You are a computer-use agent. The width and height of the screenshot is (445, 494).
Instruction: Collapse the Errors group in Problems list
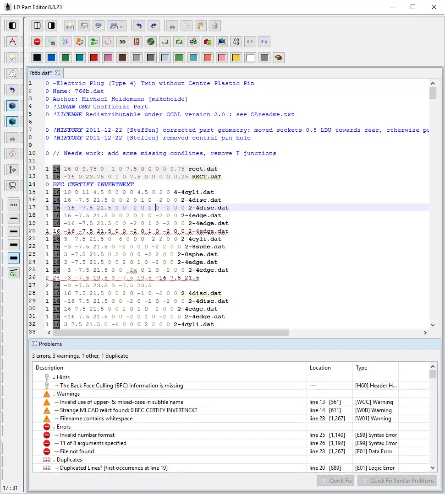64,427
